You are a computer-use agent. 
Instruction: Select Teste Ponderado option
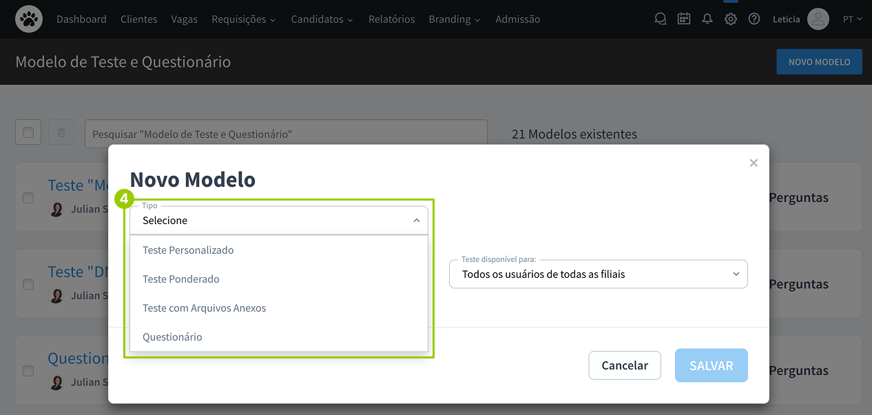click(x=181, y=279)
